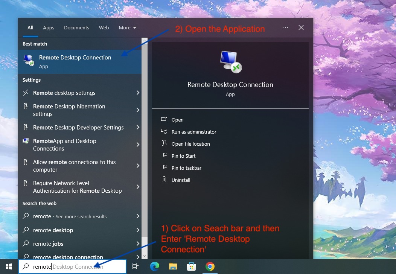Click inside the taskbar search input field
The height and width of the screenshot is (274, 396).
75,266
